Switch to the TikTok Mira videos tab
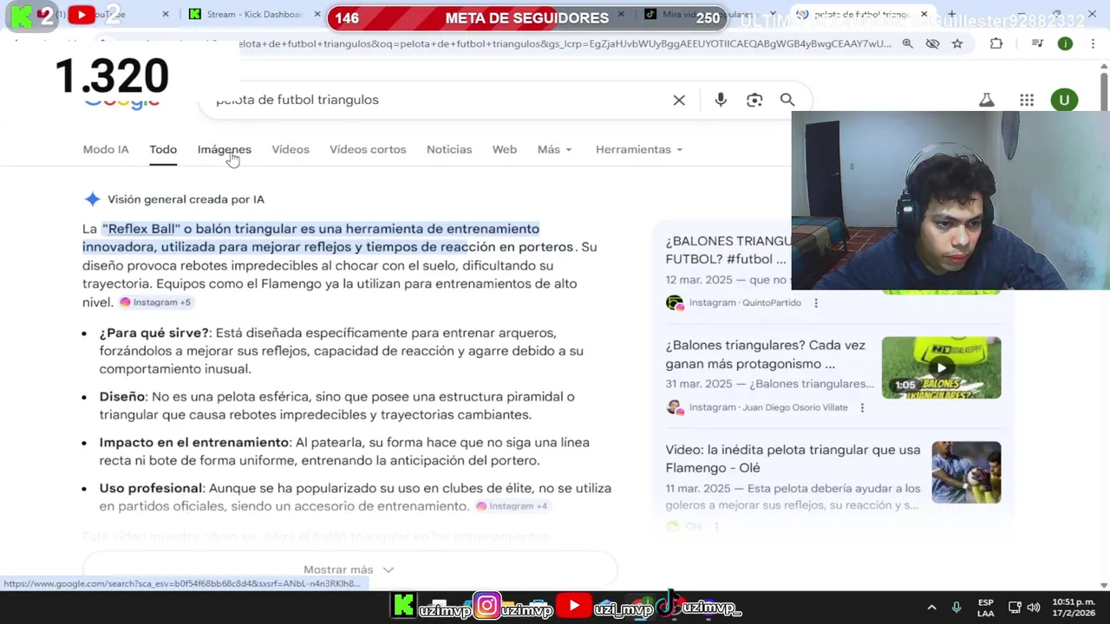The width and height of the screenshot is (1110, 624). [707, 14]
